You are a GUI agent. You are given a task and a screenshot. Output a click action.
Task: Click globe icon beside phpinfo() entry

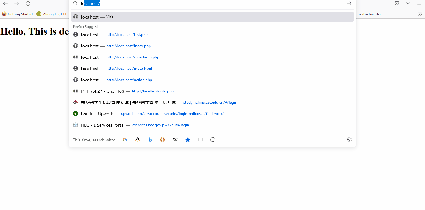click(75, 91)
